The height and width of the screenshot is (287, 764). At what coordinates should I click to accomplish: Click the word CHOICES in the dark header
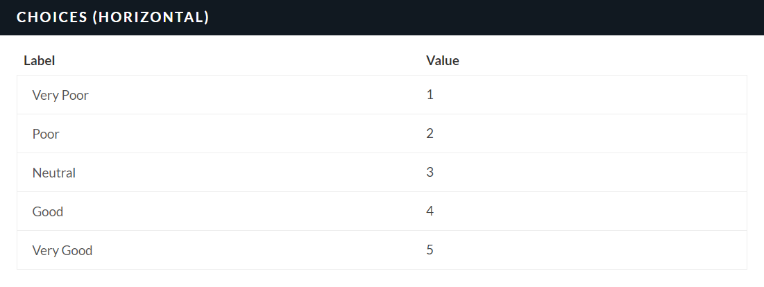coord(51,17)
